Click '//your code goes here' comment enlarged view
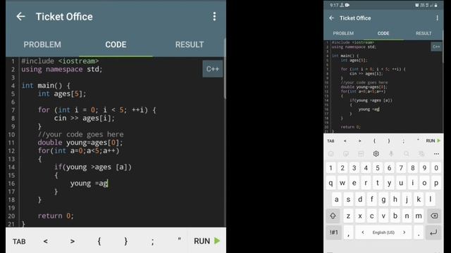The height and width of the screenshot is (253, 451). [x=80, y=134]
